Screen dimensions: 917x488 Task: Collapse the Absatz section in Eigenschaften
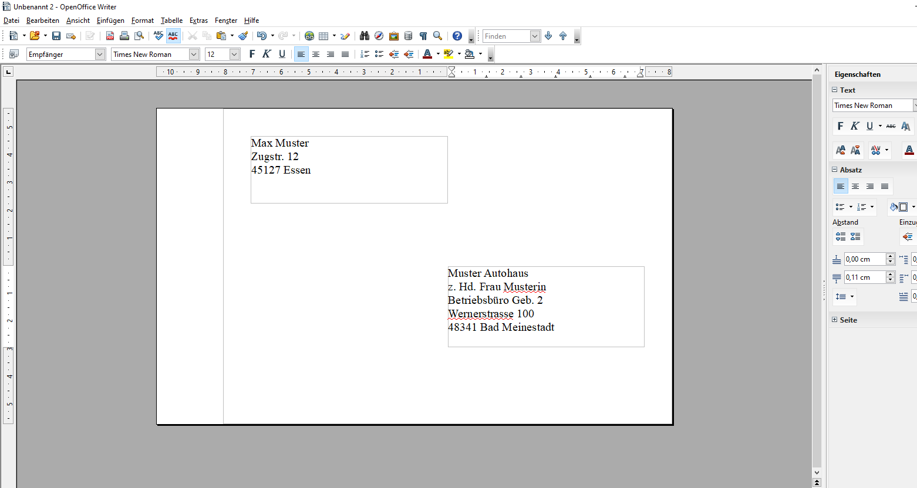pyautogui.click(x=835, y=170)
